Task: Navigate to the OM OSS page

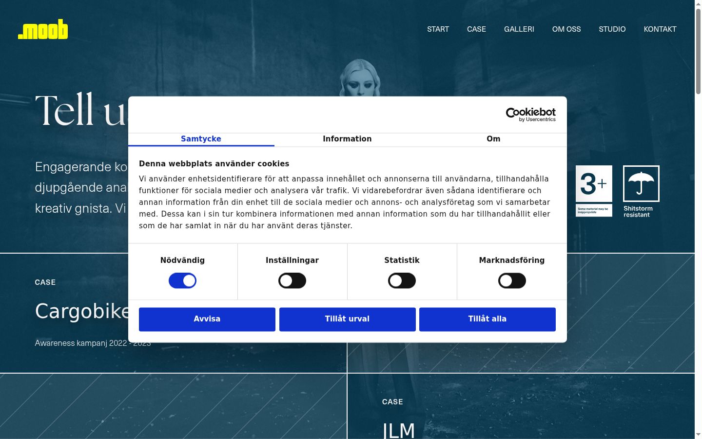Action: 566,29
